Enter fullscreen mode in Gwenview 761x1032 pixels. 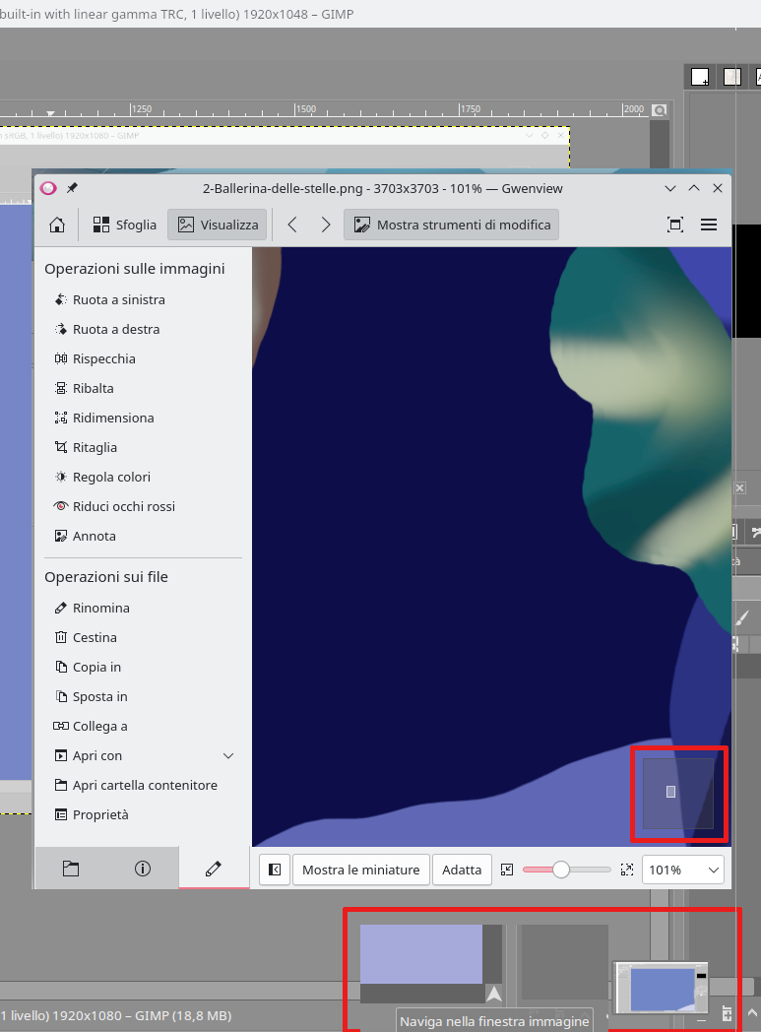coord(675,225)
